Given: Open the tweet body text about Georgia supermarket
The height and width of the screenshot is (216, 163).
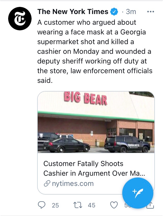Looking at the screenshot, I should pyautogui.click(x=94, y=52).
